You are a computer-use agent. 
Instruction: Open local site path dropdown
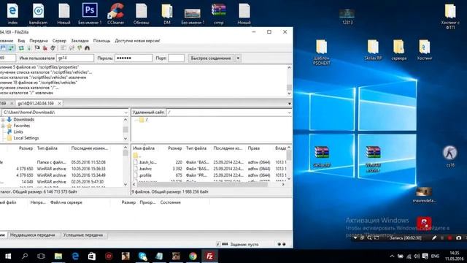click(126, 113)
